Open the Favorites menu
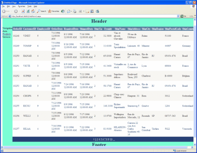The image size is (197, 153). pyautogui.click(x=21, y=6)
